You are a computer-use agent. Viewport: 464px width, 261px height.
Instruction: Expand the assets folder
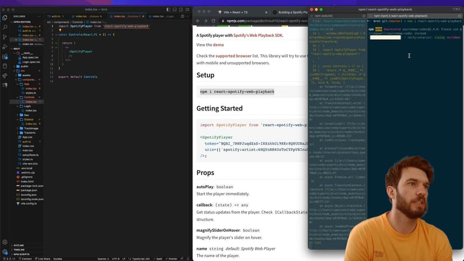[26, 75]
